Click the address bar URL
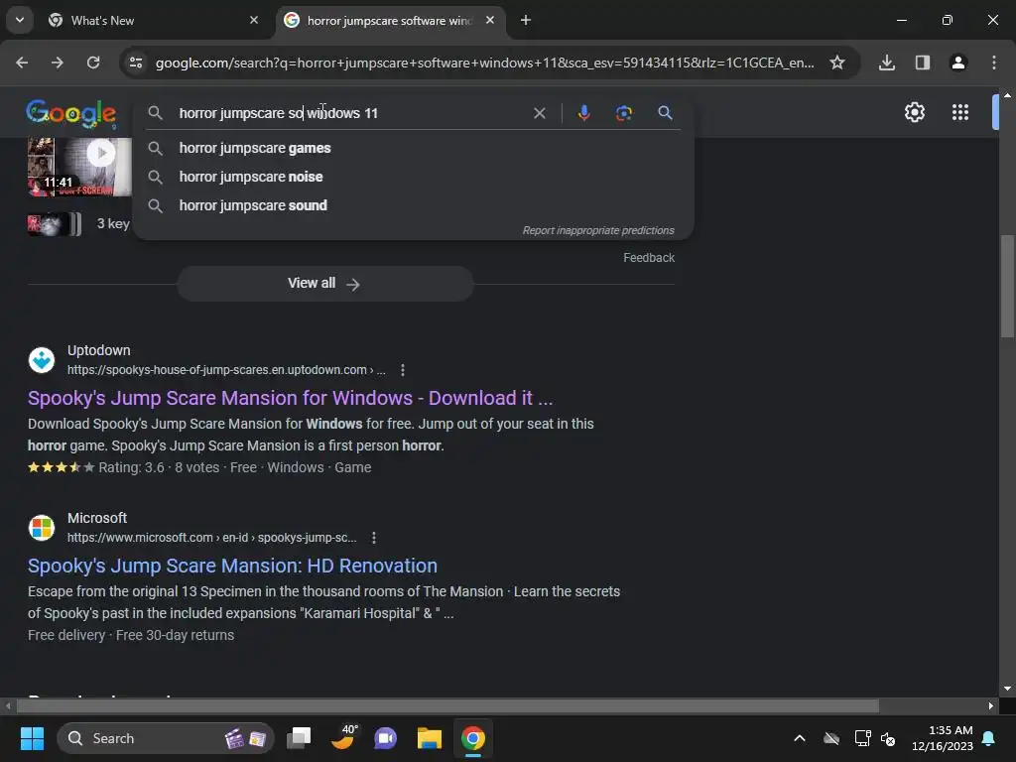The width and height of the screenshot is (1016, 762). [x=484, y=63]
